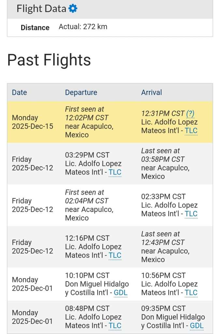Select the Monday Dec-01 row departing 10:10PM
Viewport: 220px width, 334px height.
[x=33, y=284]
